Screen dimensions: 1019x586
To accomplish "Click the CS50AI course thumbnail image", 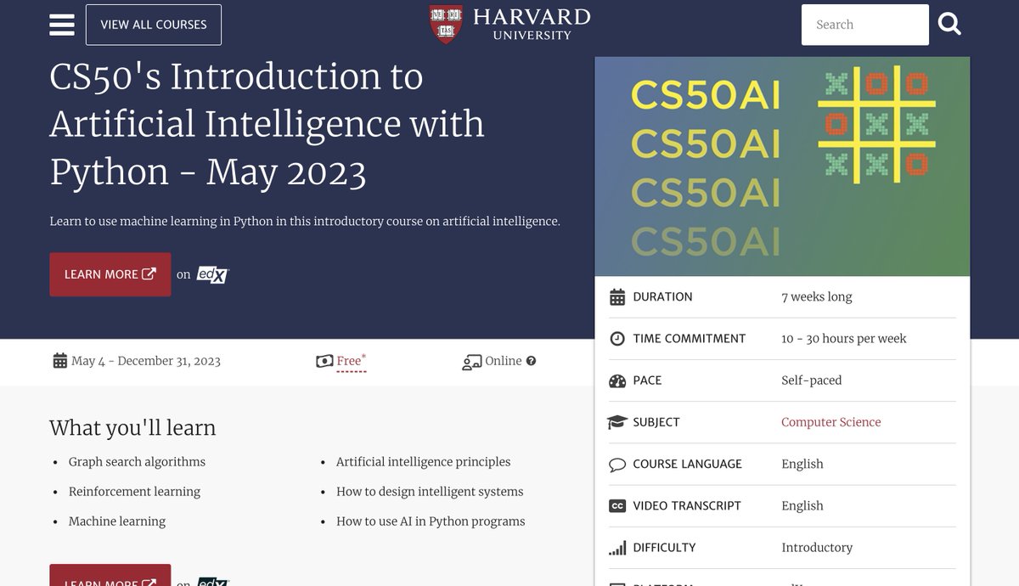I will [x=782, y=166].
